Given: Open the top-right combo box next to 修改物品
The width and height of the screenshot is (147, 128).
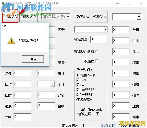Looking at the screenshot, I should click(x=139, y=17).
